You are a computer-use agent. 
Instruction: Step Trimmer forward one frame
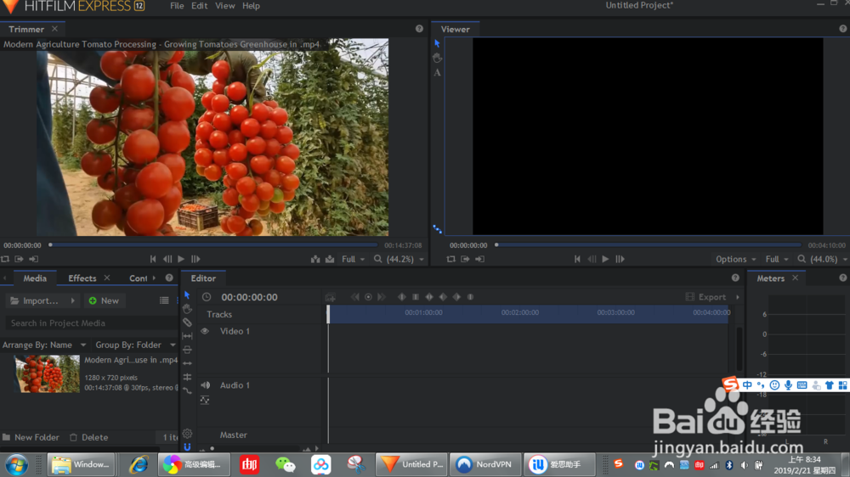195,260
